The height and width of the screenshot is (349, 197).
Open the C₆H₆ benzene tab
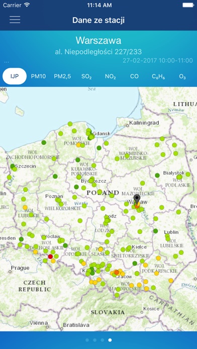158,76
